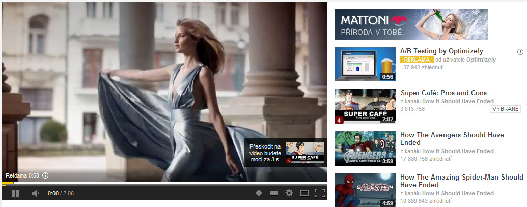Click the Avengers 3:59 thumbnail
The width and height of the screenshot is (527, 207).
click(366, 149)
